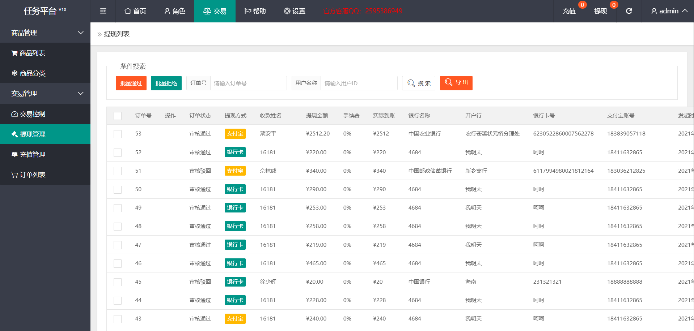694x331 pixels.
Task: Expand the admin user dropdown arrow
Action: pyautogui.click(x=685, y=11)
